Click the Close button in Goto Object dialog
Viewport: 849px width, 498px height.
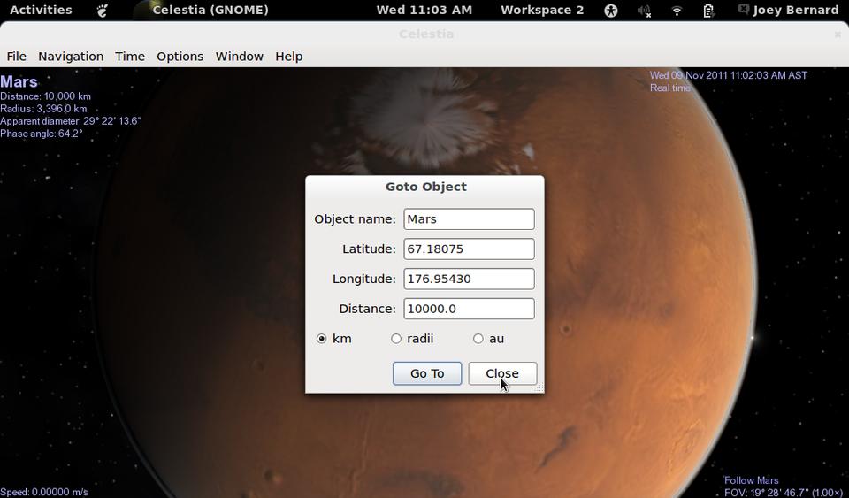502,373
